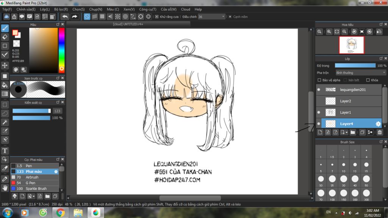The height and width of the screenshot is (218, 388).
Task: Click the layer Độ trong opacity slider
Action: pos(355,65)
